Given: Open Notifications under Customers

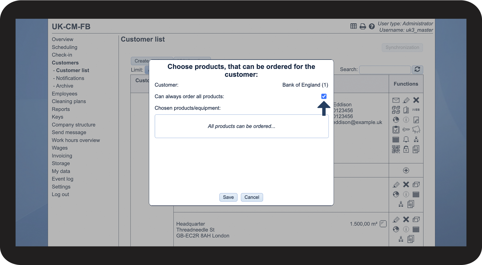Looking at the screenshot, I should click(x=70, y=78).
